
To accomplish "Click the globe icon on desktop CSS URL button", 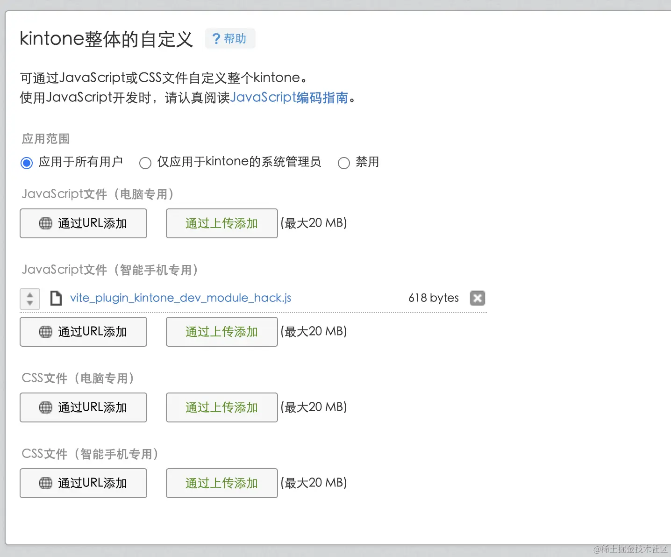I will [x=45, y=407].
